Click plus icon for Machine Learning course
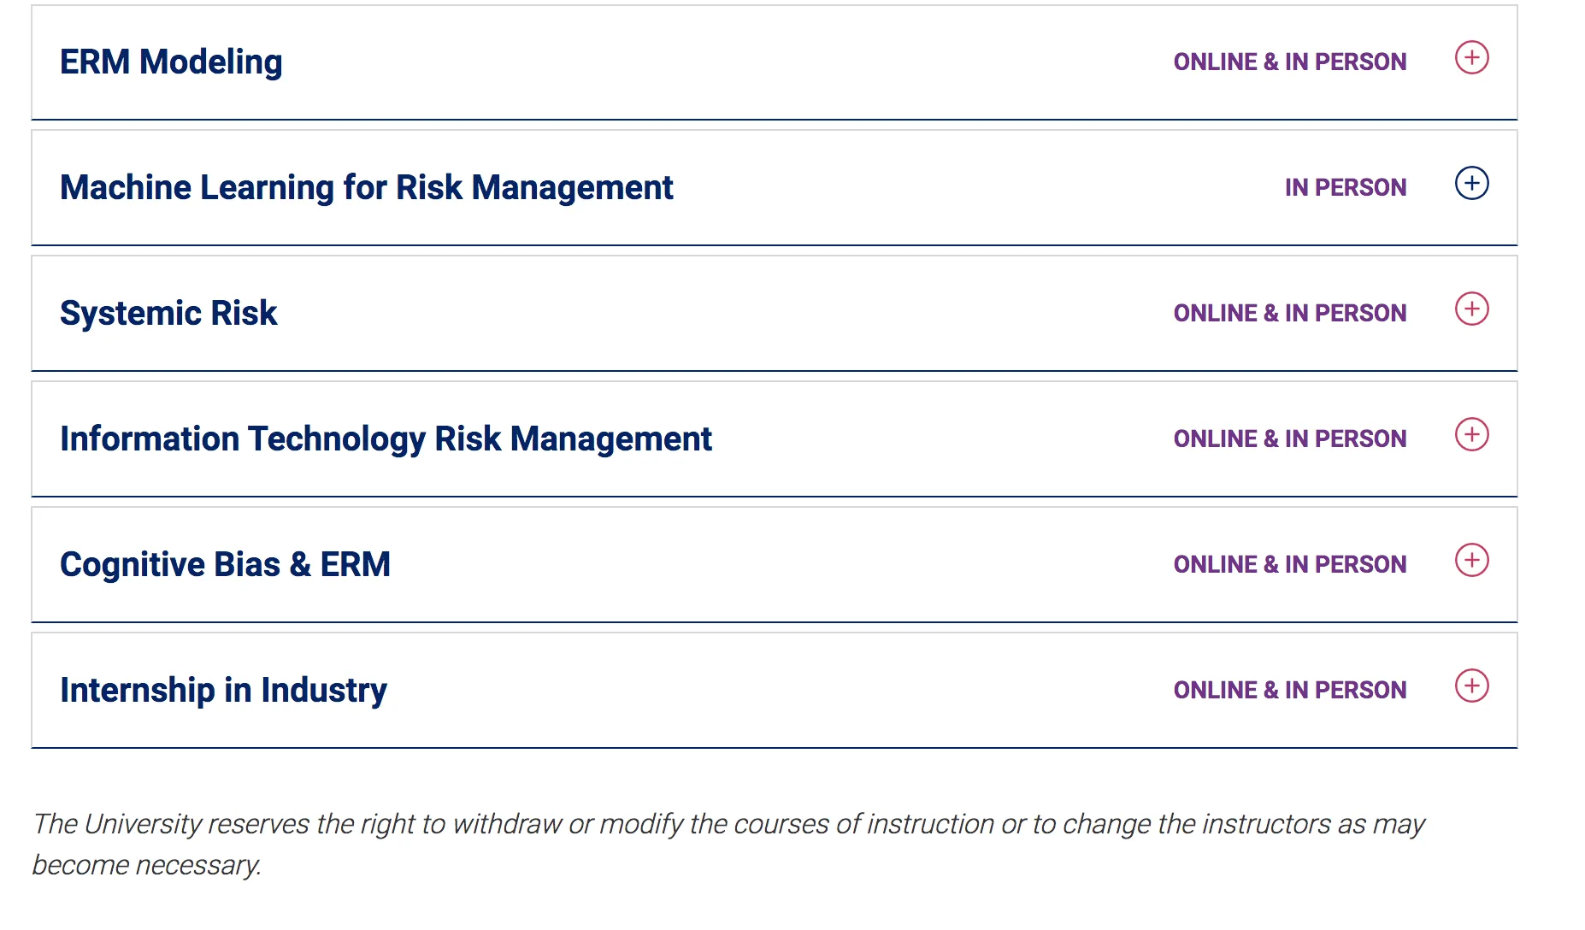This screenshot has width=1585, height=930. 1471,184
